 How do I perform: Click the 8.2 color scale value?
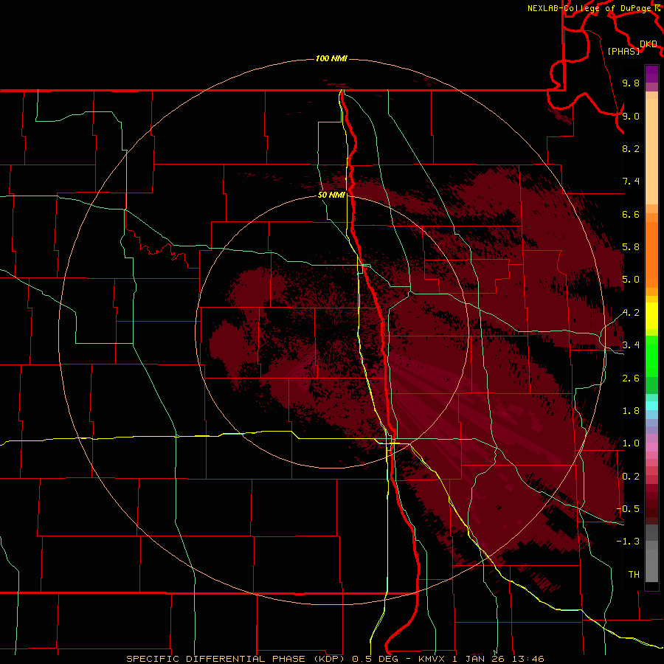pos(631,148)
